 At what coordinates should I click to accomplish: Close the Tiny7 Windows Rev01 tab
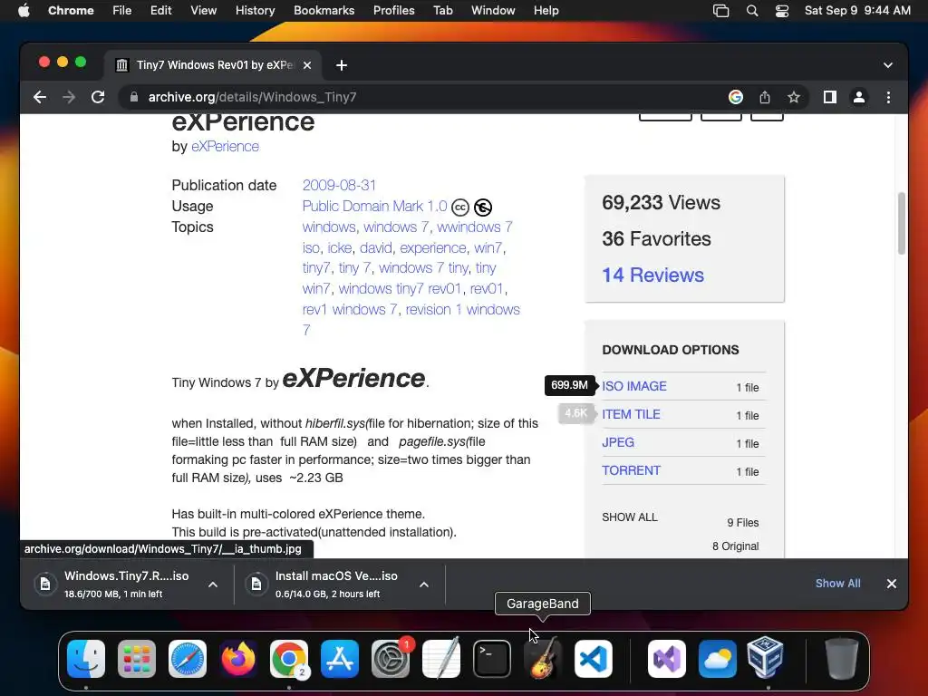coord(307,65)
